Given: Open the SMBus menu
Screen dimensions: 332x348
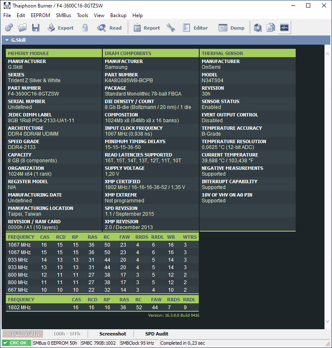Looking at the screenshot, I should [x=63, y=15].
